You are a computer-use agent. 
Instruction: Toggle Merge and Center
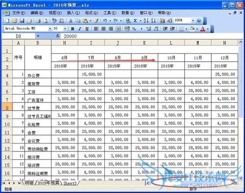pos(118,29)
